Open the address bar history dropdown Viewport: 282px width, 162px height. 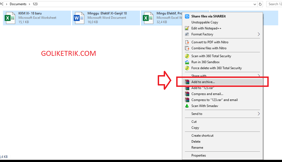point(255,4)
